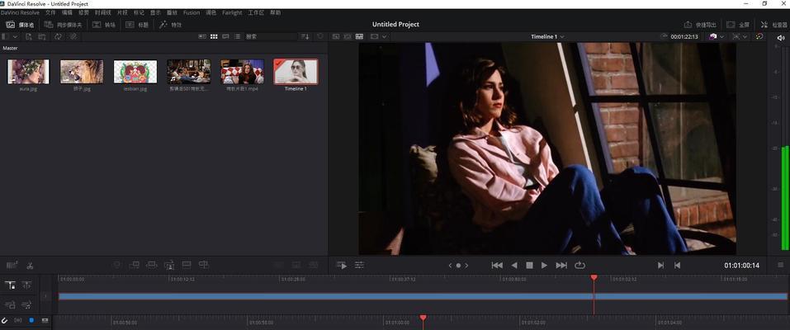Go to the previous edit point
The height and width of the screenshot is (330, 790).
677,265
